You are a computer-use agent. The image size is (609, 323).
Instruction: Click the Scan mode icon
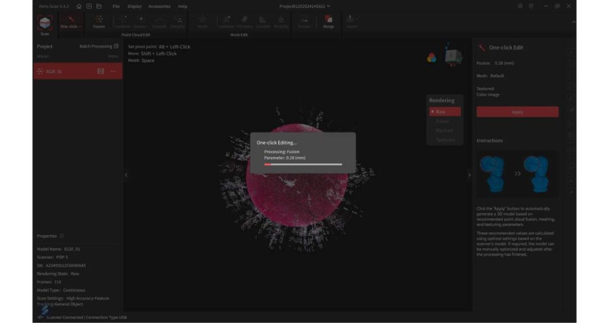[x=45, y=24]
